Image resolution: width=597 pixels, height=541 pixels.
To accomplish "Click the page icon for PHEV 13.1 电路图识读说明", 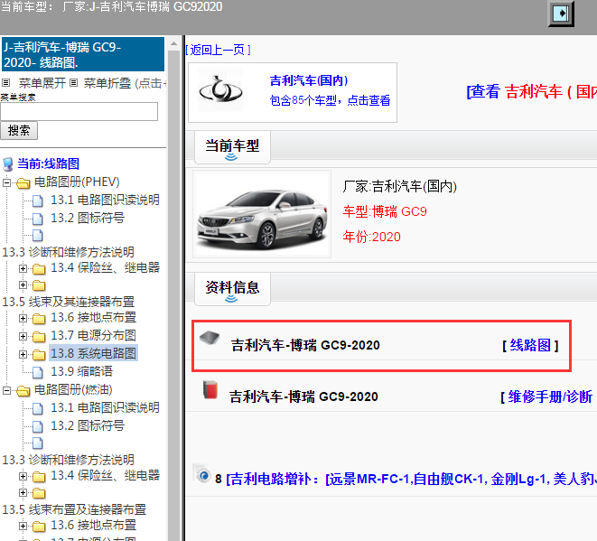I will (x=37, y=201).
